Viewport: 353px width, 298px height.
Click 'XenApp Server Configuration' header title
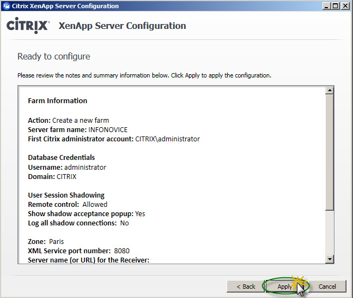[122, 26]
